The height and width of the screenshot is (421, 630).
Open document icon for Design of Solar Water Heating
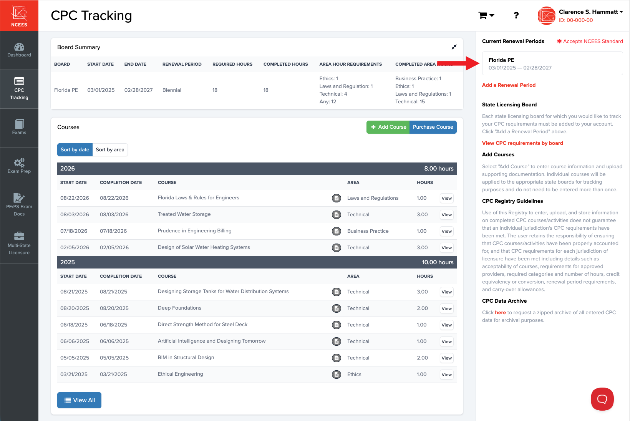pyautogui.click(x=337, y=248)
